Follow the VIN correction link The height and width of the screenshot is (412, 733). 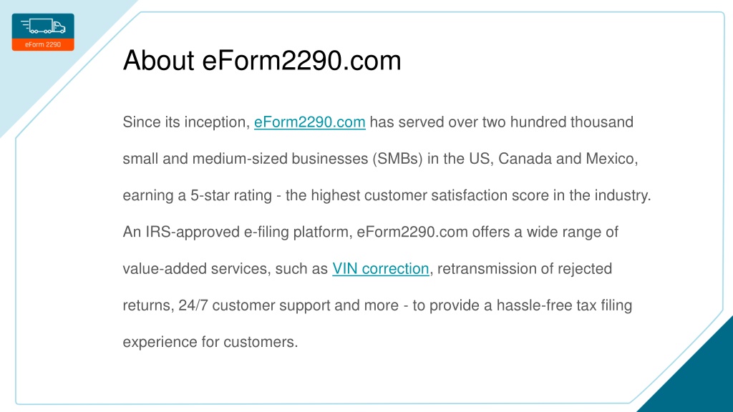(x=381, y=269)
